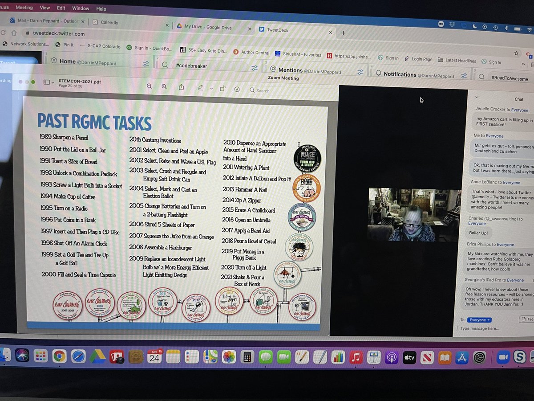Open the Network Solutions bookmark
This screenshot has width=534, height=401.
tap(26, 44)
